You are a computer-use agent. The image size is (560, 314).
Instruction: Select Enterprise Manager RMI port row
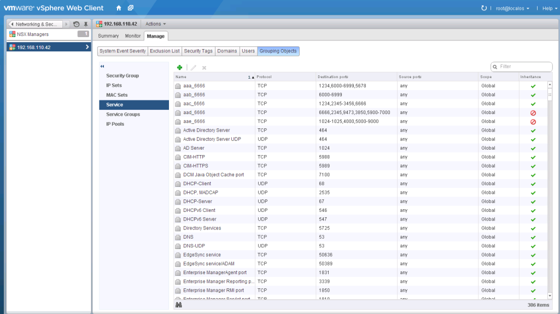(x=361, y=291)
